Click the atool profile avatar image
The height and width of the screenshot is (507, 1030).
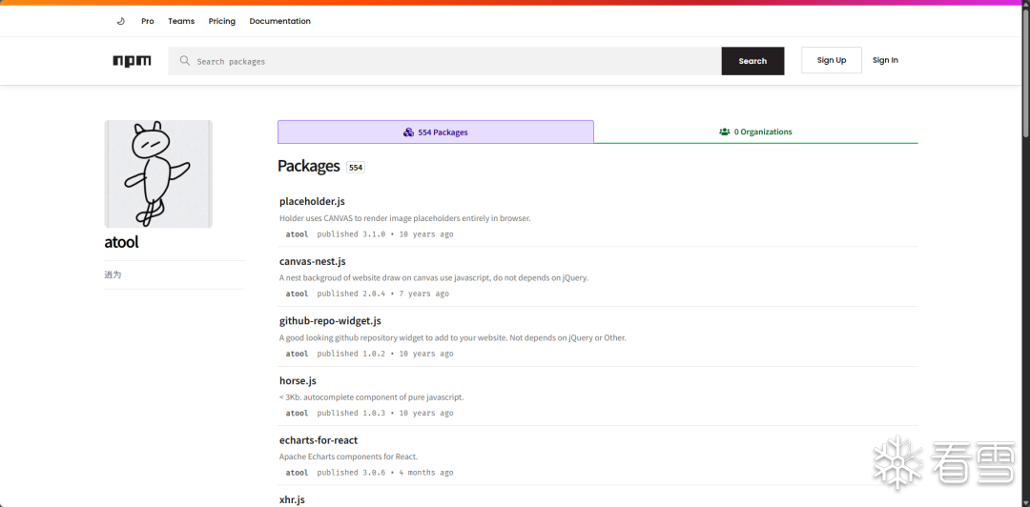[x=158, y=174]
